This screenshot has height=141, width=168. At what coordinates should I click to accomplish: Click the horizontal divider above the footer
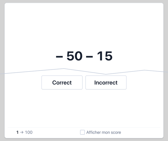84,127
